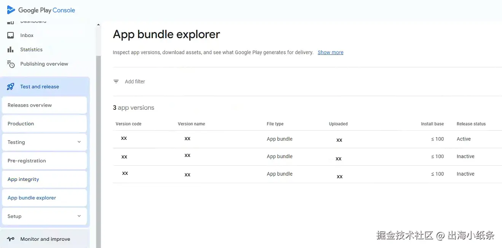502x248 pixels.
Task: Open the Pre-registration page
Action: 27,161
